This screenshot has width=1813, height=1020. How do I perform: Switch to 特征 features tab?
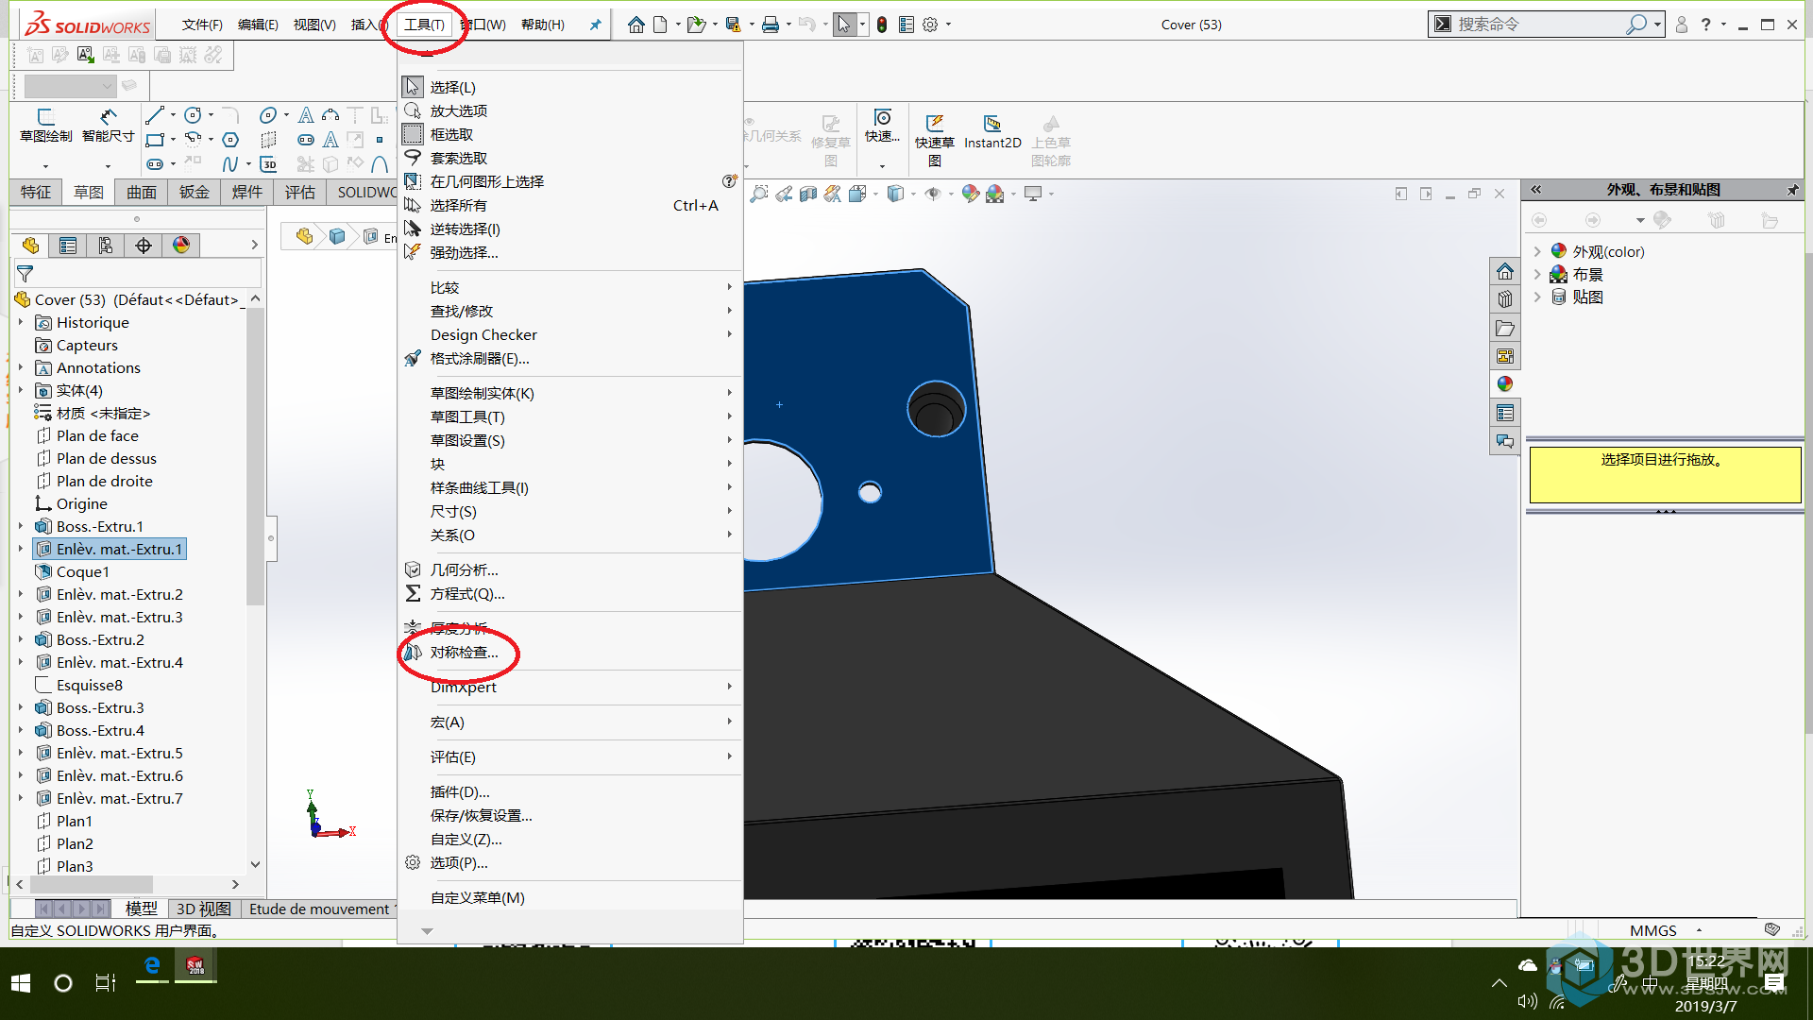(36, 192)
